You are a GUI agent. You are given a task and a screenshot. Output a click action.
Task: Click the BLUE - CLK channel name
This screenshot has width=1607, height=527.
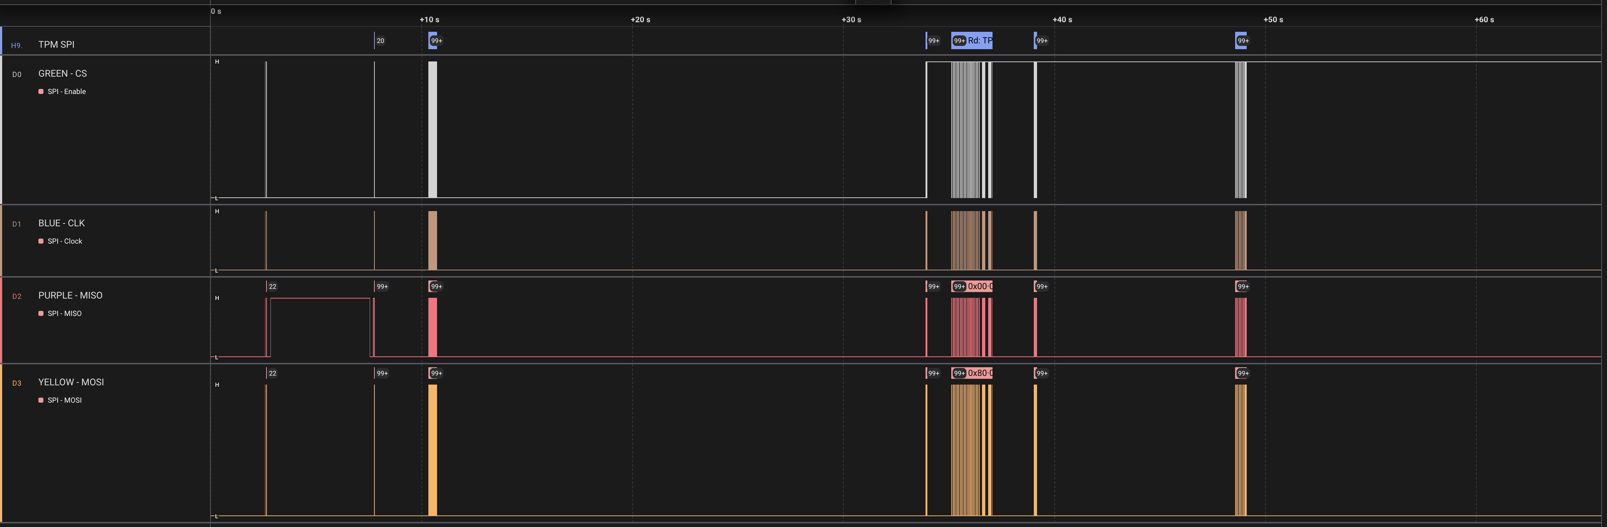61,223
